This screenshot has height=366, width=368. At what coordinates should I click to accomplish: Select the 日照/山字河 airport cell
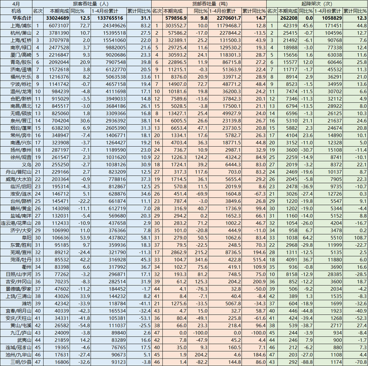(x=16, y=274)
